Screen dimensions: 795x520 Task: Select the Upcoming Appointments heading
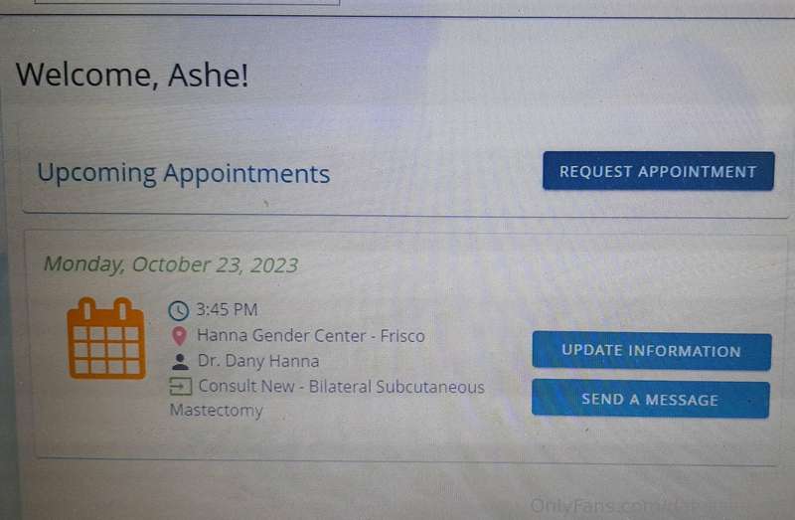184,174
